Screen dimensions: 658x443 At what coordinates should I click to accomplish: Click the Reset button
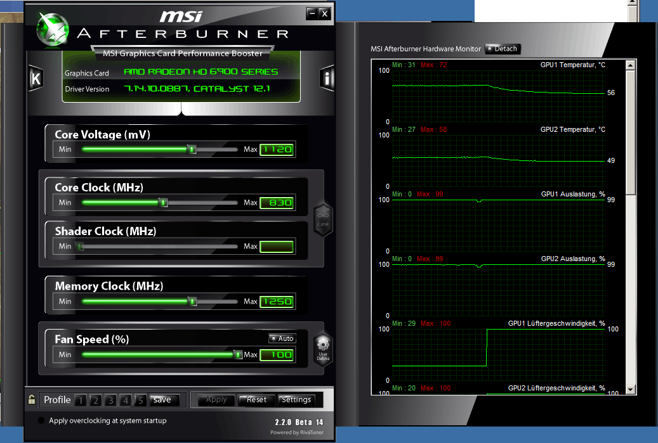coord(256,400)
